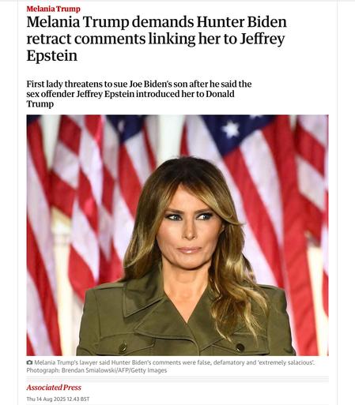The width and height of the screenshot is (355, 405).
Task: Click the right coat button in the photo
Action: point(240,347)
